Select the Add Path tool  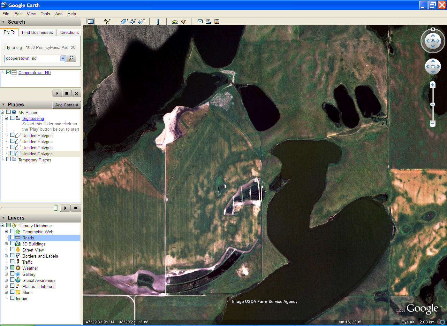pos(133,21)
